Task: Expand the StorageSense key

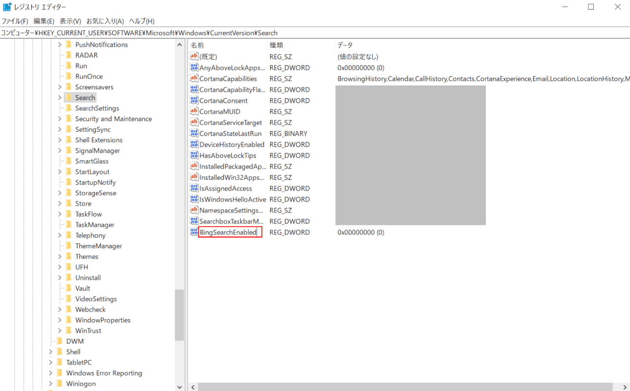Action: (60, 193)
